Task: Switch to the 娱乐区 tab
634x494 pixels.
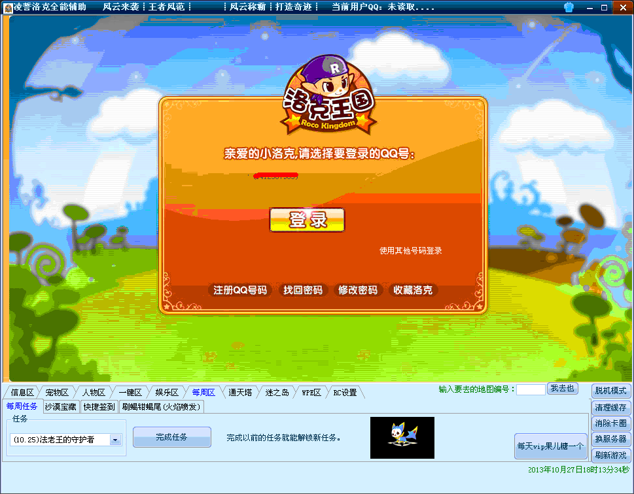Action: pyautogui.click(x=167, y=392)
